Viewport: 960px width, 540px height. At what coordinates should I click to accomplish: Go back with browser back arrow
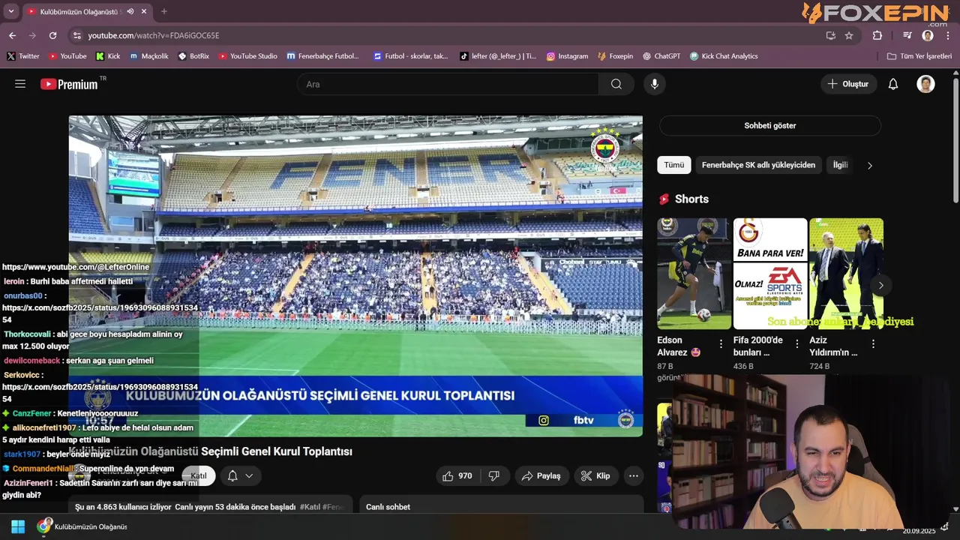coord(12,35)
